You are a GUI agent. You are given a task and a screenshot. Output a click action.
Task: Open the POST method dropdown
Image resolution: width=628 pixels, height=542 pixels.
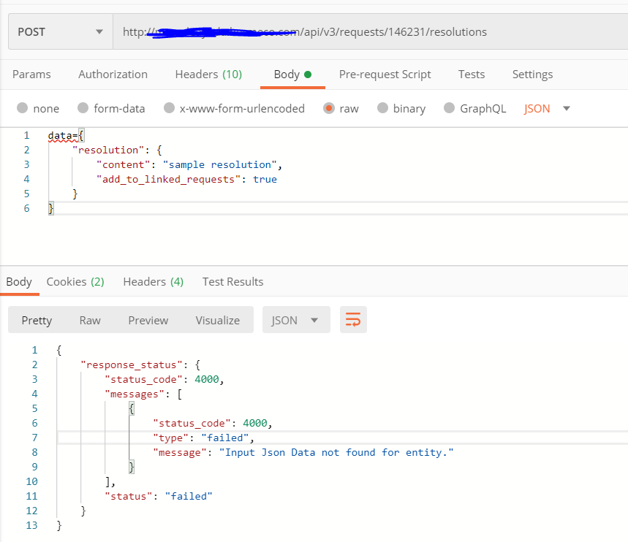coord(60,32)
